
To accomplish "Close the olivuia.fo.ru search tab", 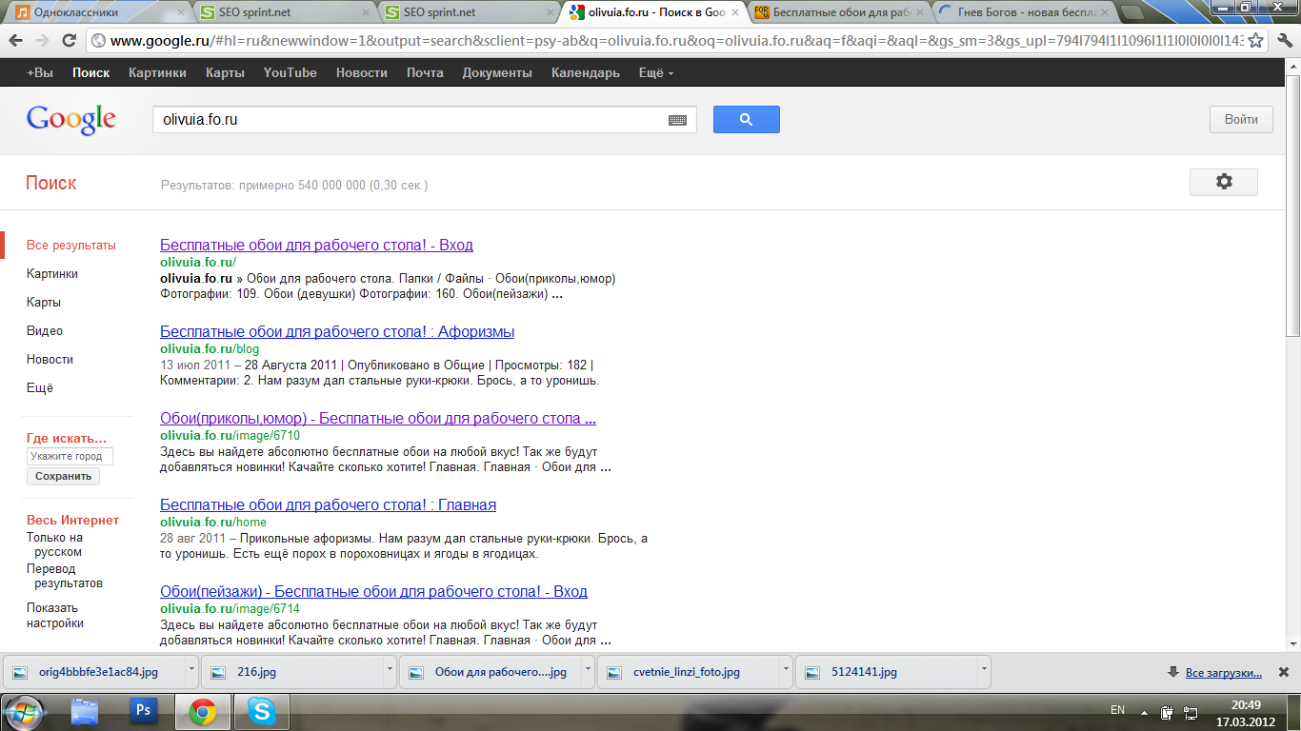I will [734, 12].
